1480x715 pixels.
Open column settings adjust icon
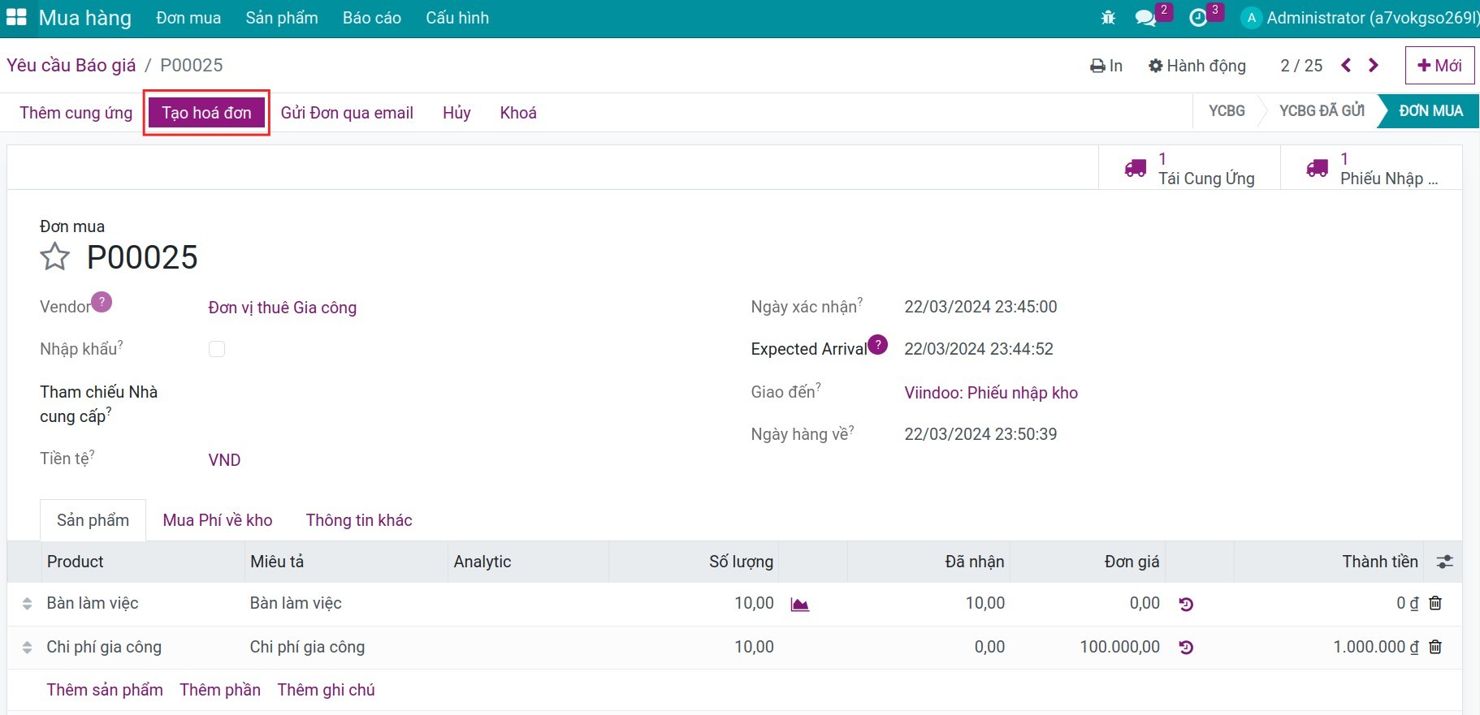click(1445, 562)
